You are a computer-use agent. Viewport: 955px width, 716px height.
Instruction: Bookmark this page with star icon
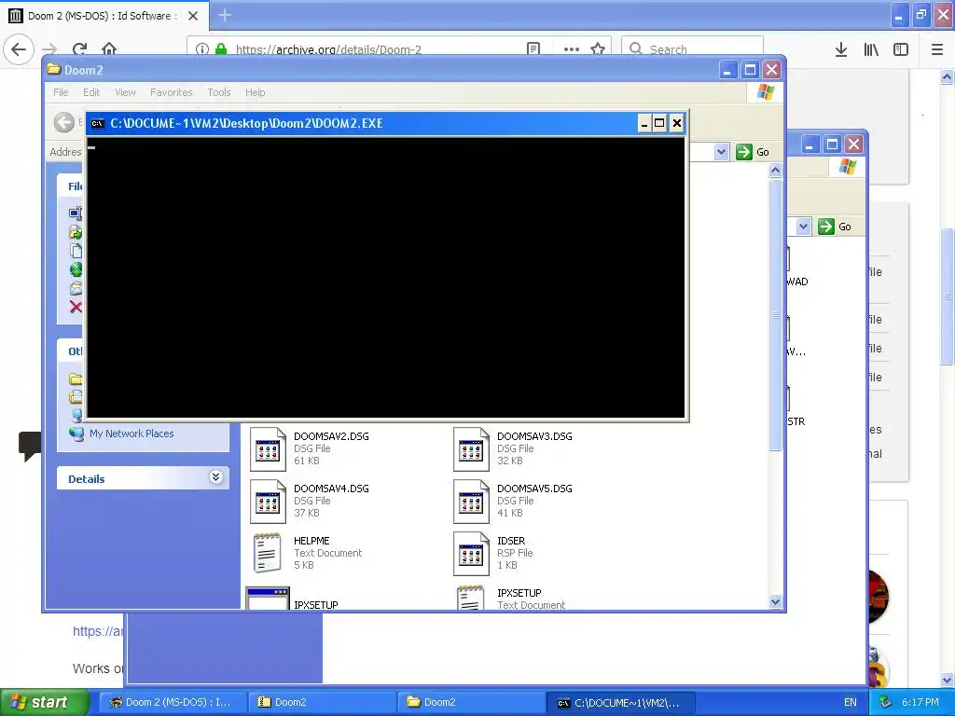point(598,48)
